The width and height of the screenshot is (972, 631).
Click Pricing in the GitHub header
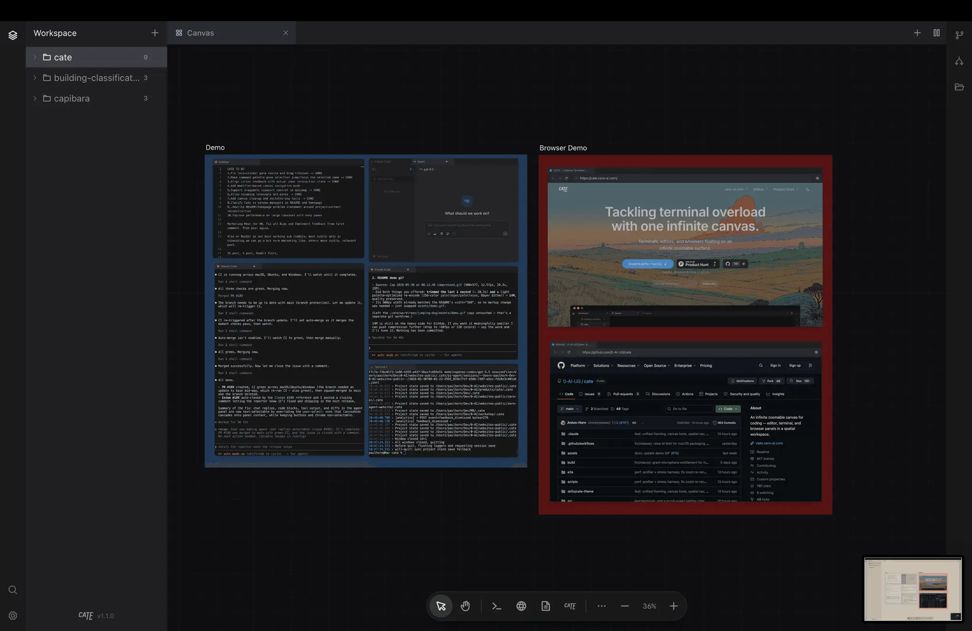pos(706,365)
